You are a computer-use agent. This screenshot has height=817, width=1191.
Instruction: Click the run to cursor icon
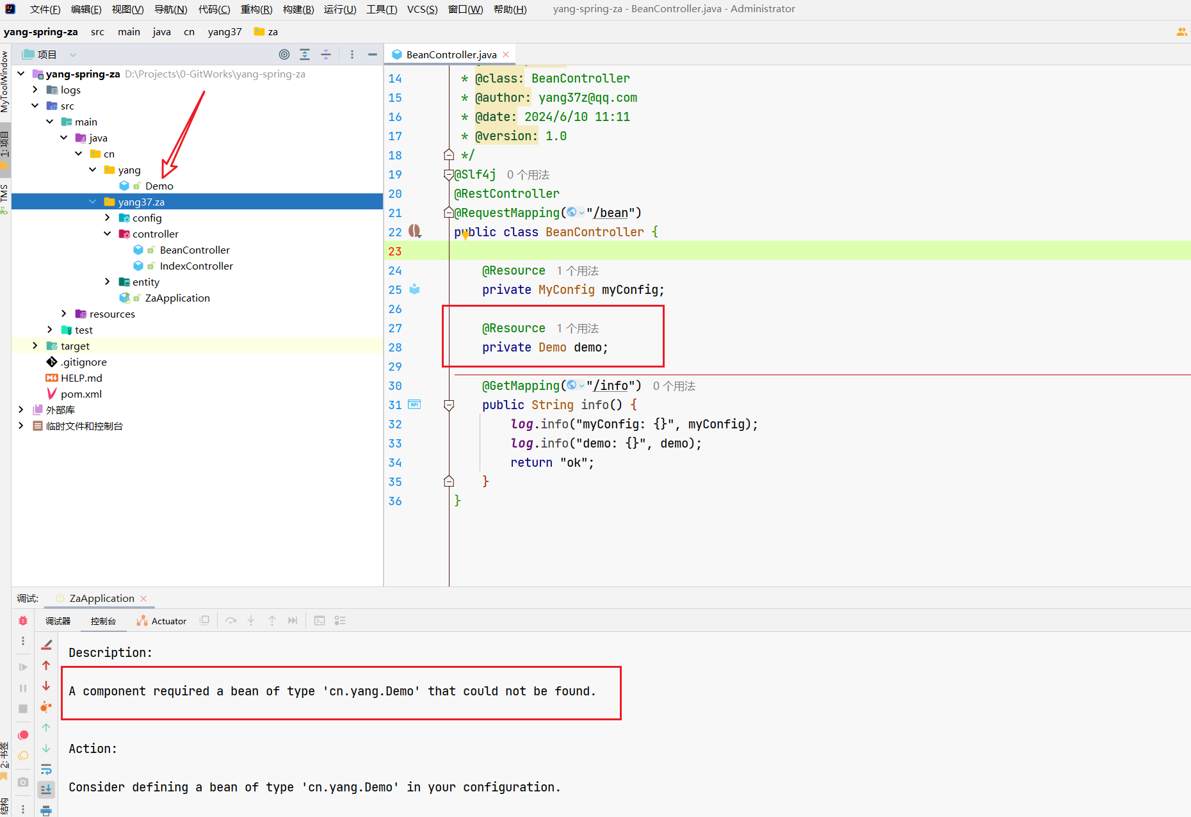(x=293, y=620)
